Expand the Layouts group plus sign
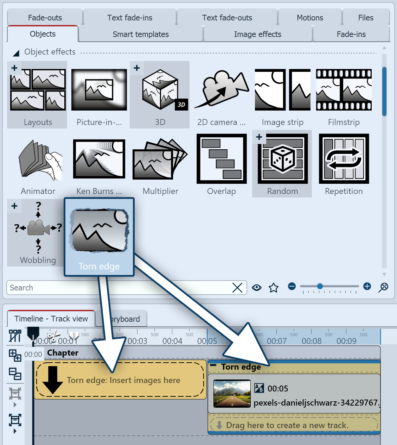This screenshot has width=397, height=445. (x=14, y=68)
